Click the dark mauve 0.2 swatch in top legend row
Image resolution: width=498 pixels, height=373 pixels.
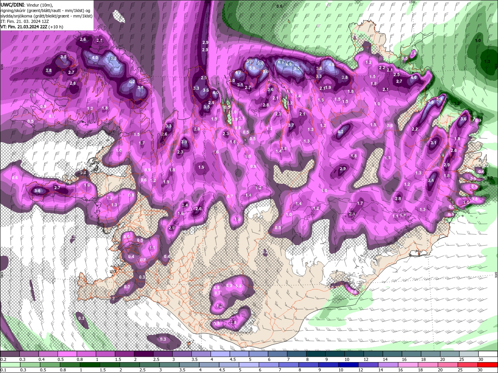coord(9,354)
